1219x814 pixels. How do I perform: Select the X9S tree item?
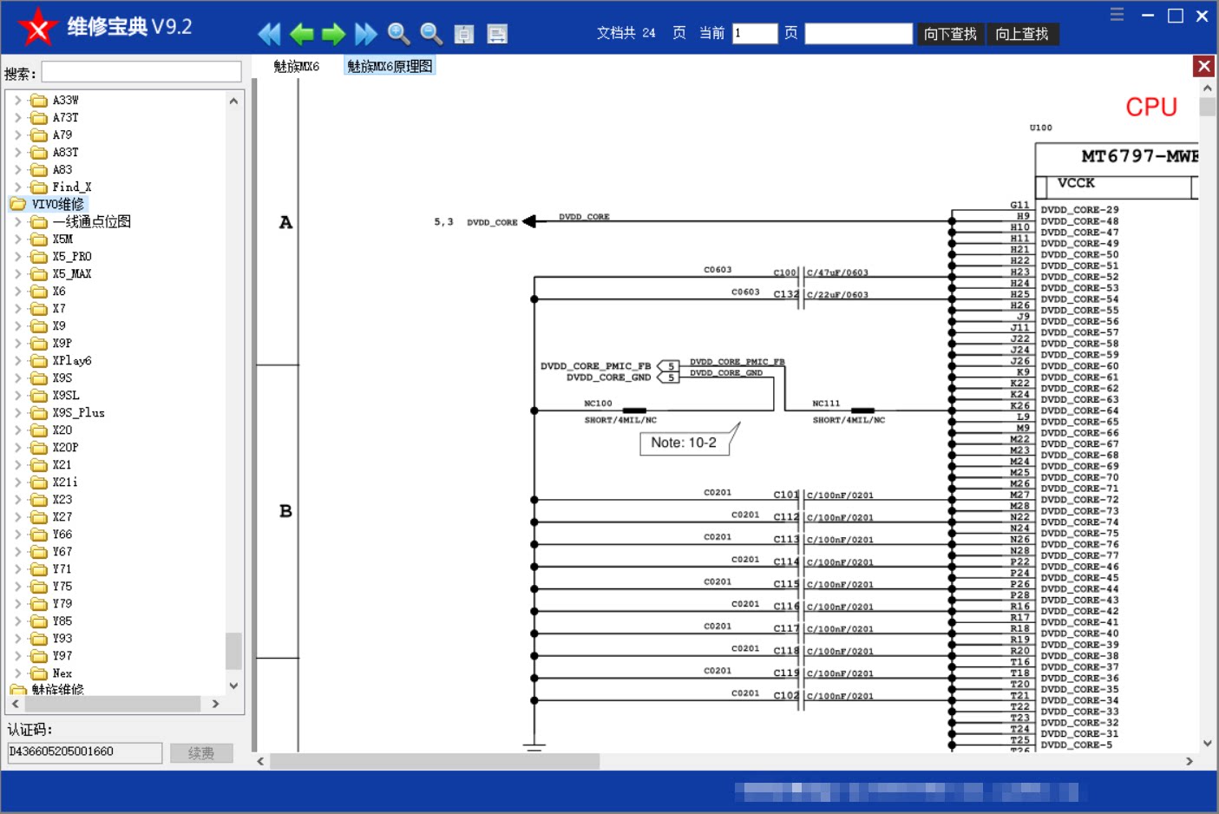coord(62,378)
